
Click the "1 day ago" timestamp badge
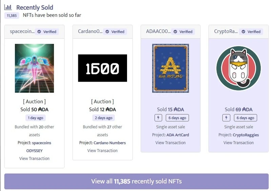pos(35,118)
